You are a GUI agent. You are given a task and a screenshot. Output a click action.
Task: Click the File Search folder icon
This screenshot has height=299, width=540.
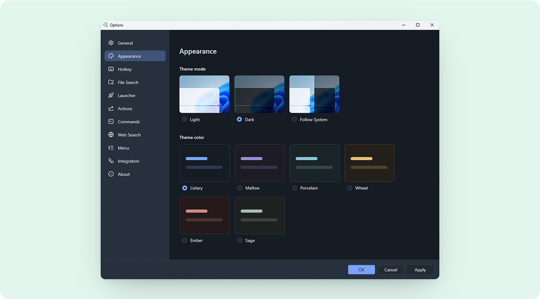[111, 82]
